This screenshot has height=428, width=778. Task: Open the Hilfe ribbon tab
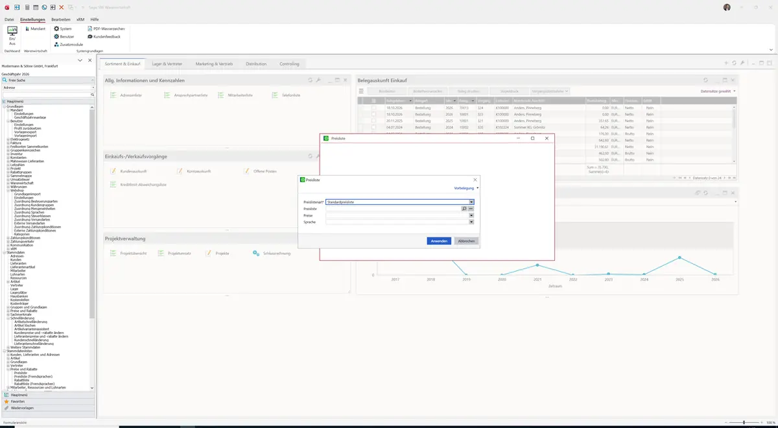tap(95, 19)
